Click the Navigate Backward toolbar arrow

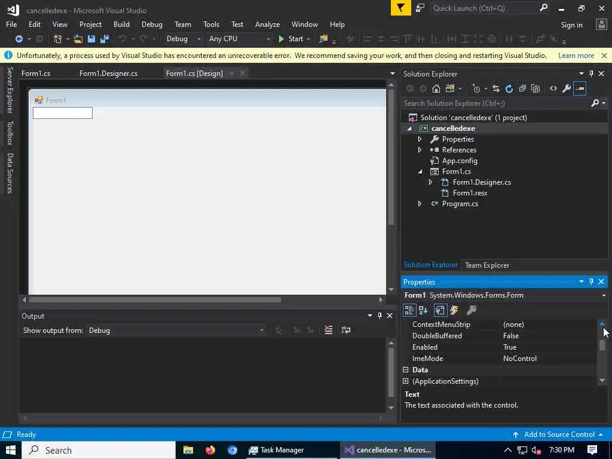tap(19, 39)
